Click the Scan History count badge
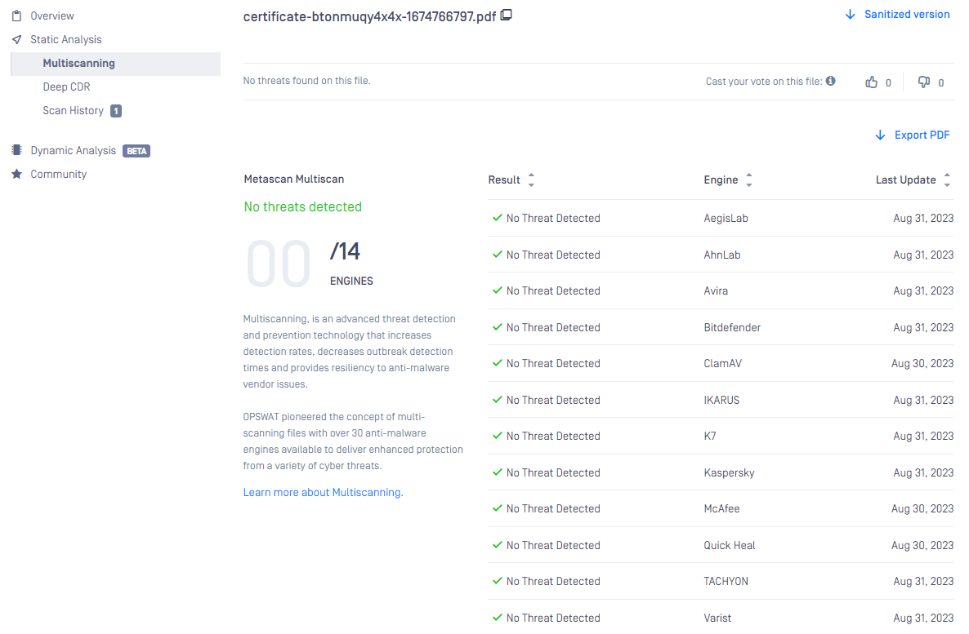Image resolution: width=969 pixels, height=634 pixels. coord(115,111)
